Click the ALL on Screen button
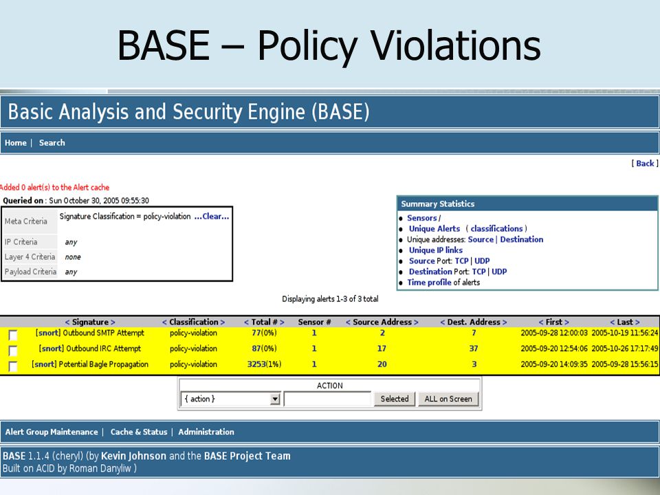The width and height of the screenshot is (660, 495). coord(448,399)
